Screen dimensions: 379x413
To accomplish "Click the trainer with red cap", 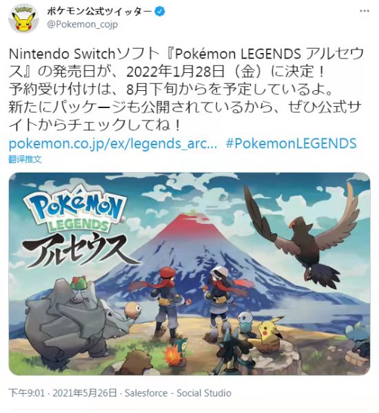I will [165, 301].
